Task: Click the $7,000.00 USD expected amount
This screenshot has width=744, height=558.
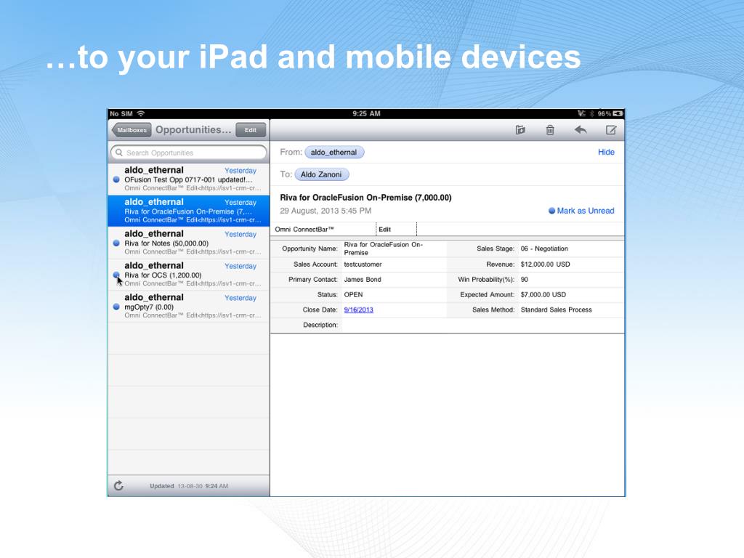Action: (x=543, y=295)
